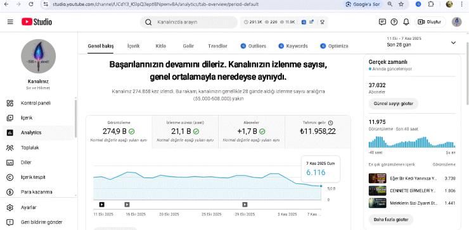Click the 7 Kas data point on chart
Image resolution: width=469 pixels, height=230 pixels.
[321, 186]
